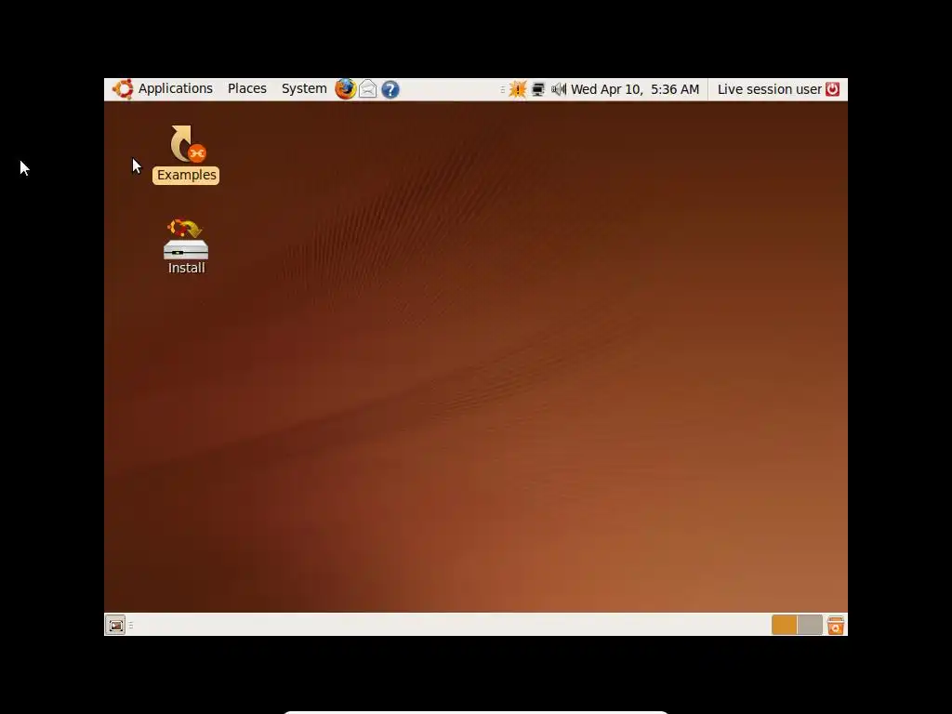Click the blue Help question mark icon
This screenshot has width=952, height=714.
(x=390, y=90)
